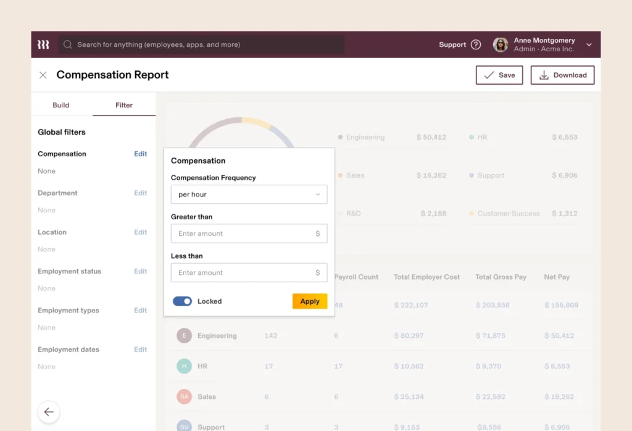The height and width of the screenshot is (431, 632).
Task: Click the Sales 'SA' avatar icon
Action: click(184, 396)
